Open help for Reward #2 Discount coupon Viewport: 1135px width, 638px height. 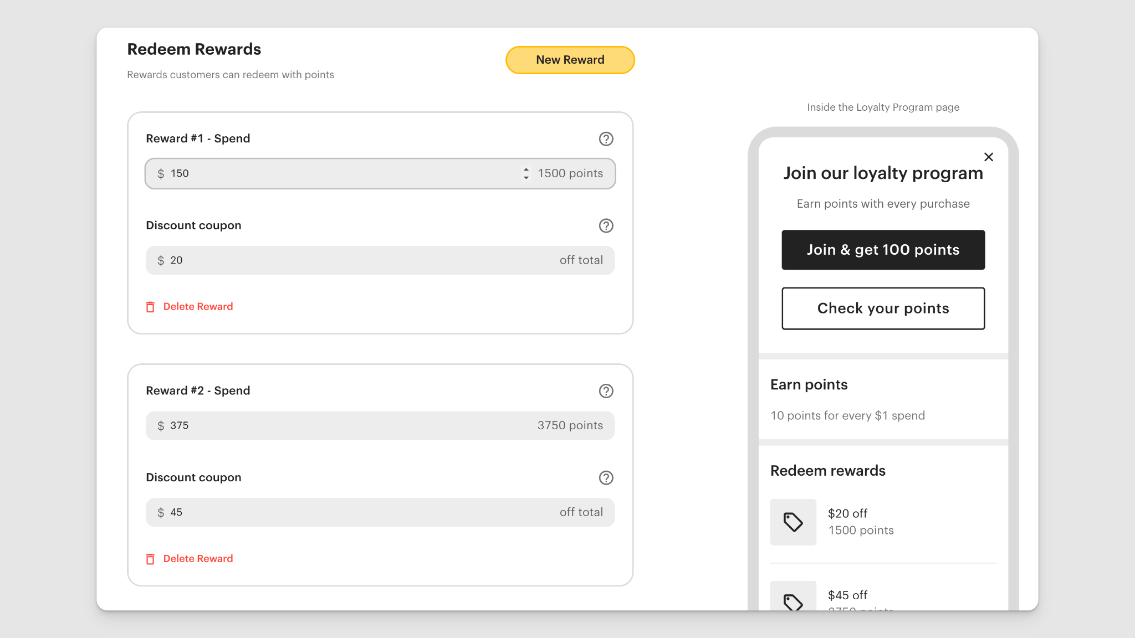[x=606, y=477]
